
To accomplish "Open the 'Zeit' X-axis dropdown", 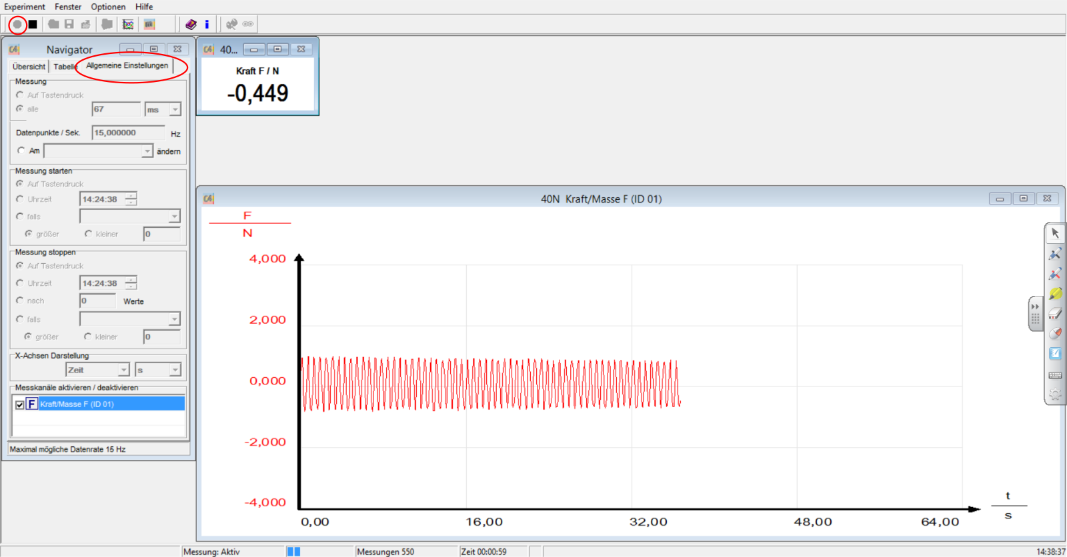I will [123, 370].
